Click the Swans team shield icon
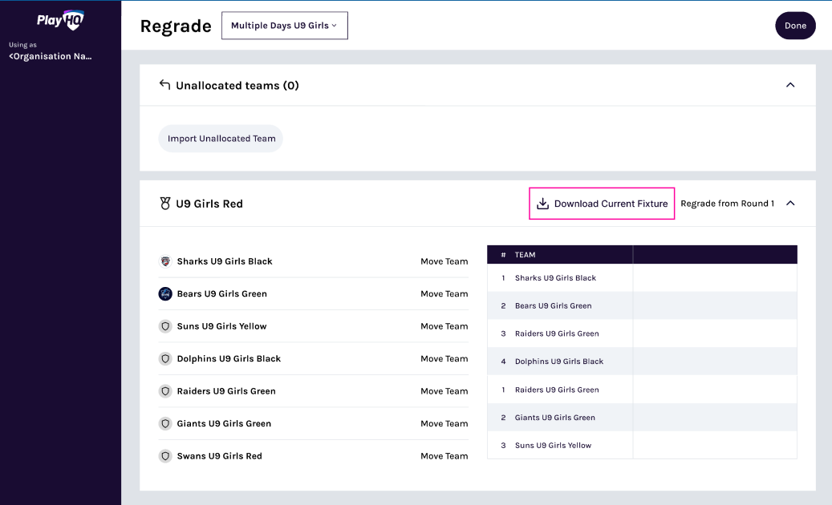The width and height of the screenshot is (832, 505). point(165,456)
